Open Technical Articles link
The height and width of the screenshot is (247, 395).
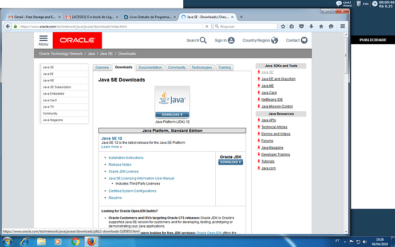pos(274,127)
